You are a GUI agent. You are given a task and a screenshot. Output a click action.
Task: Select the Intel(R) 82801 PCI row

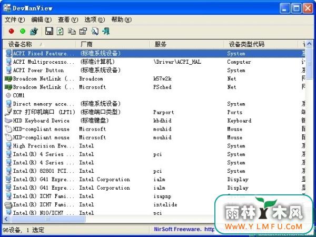154,171
